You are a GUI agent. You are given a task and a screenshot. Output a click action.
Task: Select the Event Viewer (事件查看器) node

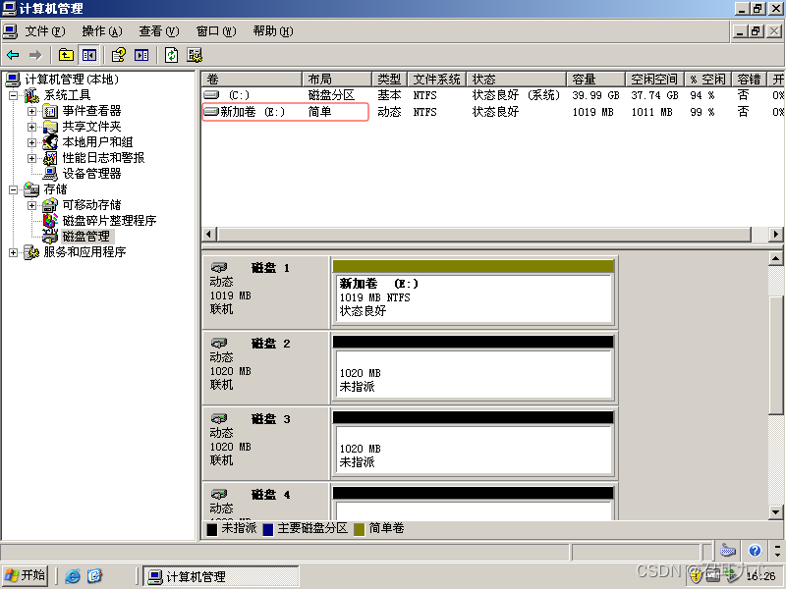tap(91, 111)
